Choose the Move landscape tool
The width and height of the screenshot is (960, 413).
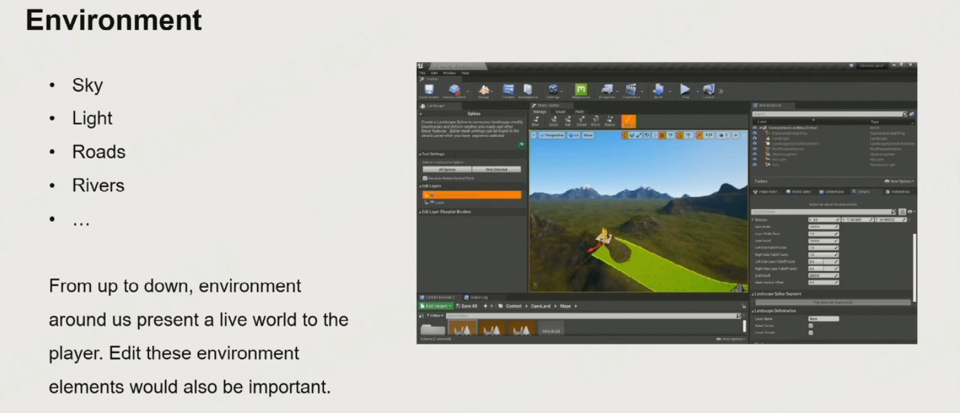tap(595, 121)
